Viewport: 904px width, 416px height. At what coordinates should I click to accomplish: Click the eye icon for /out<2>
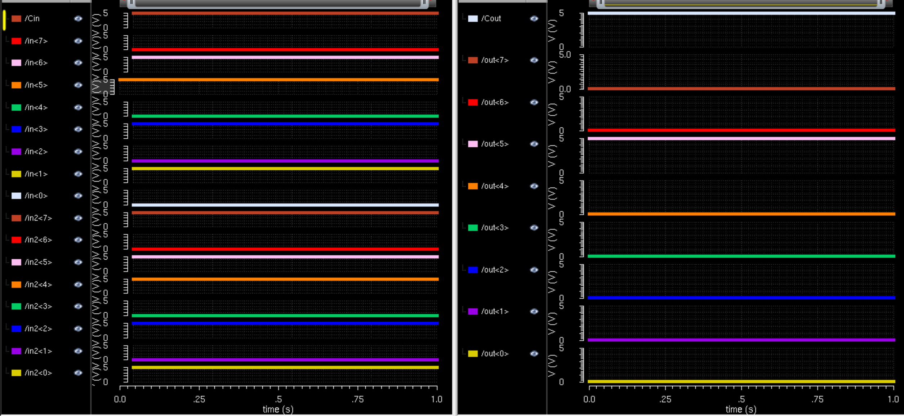(x=534, y=270)
